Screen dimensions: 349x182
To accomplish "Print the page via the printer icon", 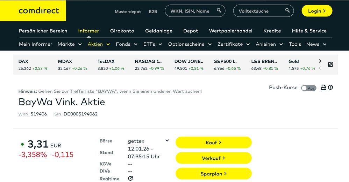I will (x=323, y=88).
